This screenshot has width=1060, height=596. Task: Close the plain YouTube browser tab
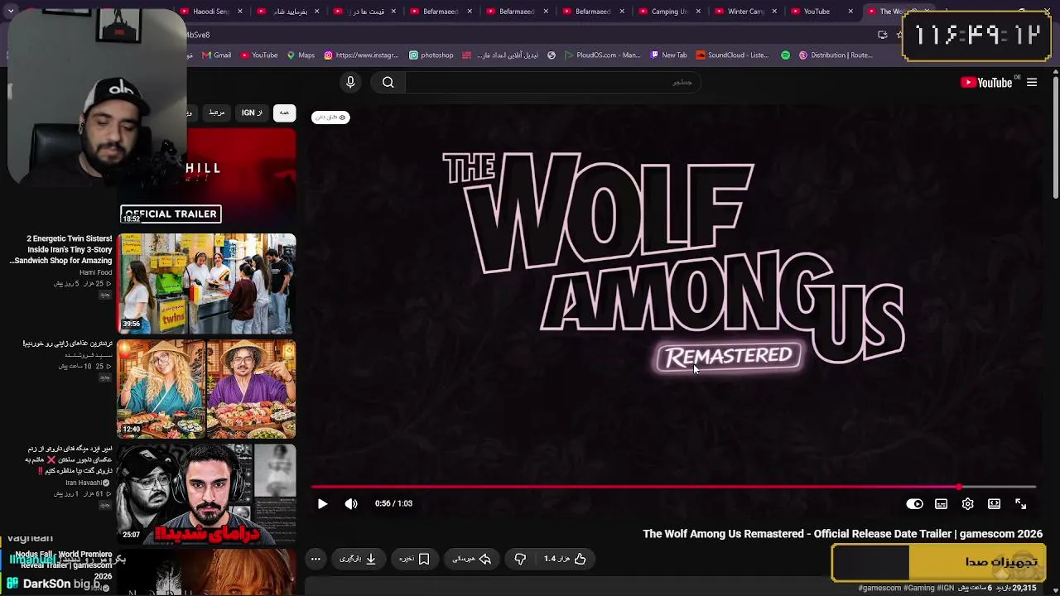pyautogui.click(x=850, y=12)
